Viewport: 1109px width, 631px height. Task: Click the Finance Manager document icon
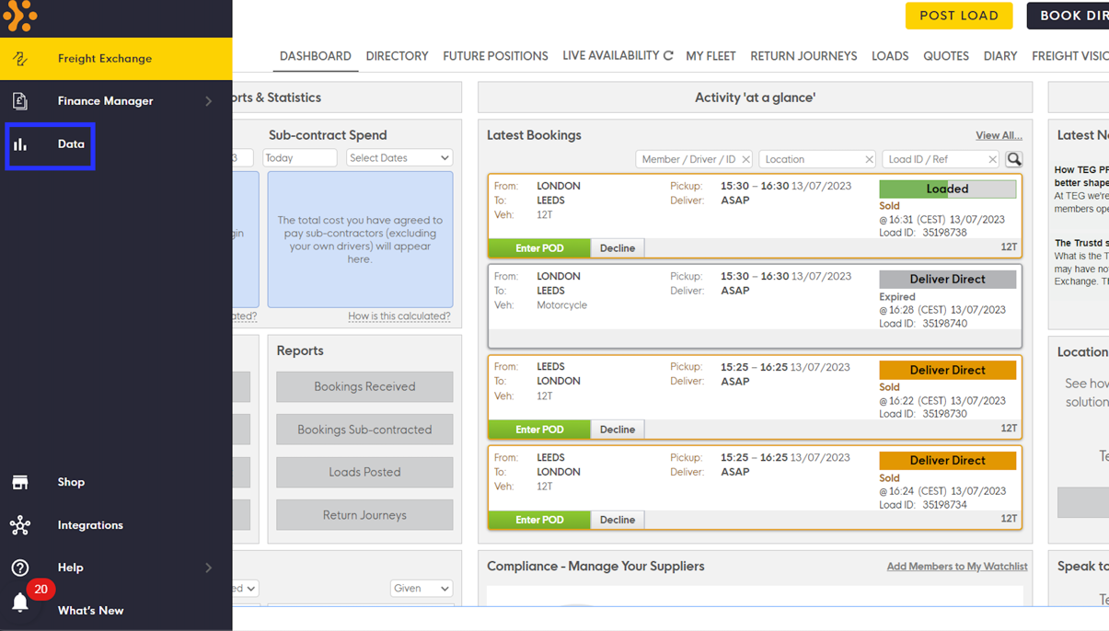point(20,101)
